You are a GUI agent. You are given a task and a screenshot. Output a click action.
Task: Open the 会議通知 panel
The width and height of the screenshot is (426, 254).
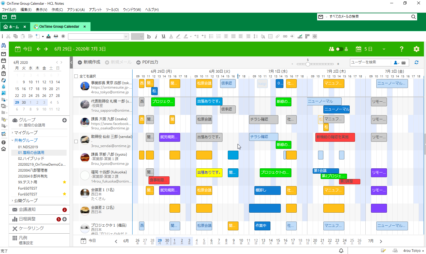(x=39, y=210)
